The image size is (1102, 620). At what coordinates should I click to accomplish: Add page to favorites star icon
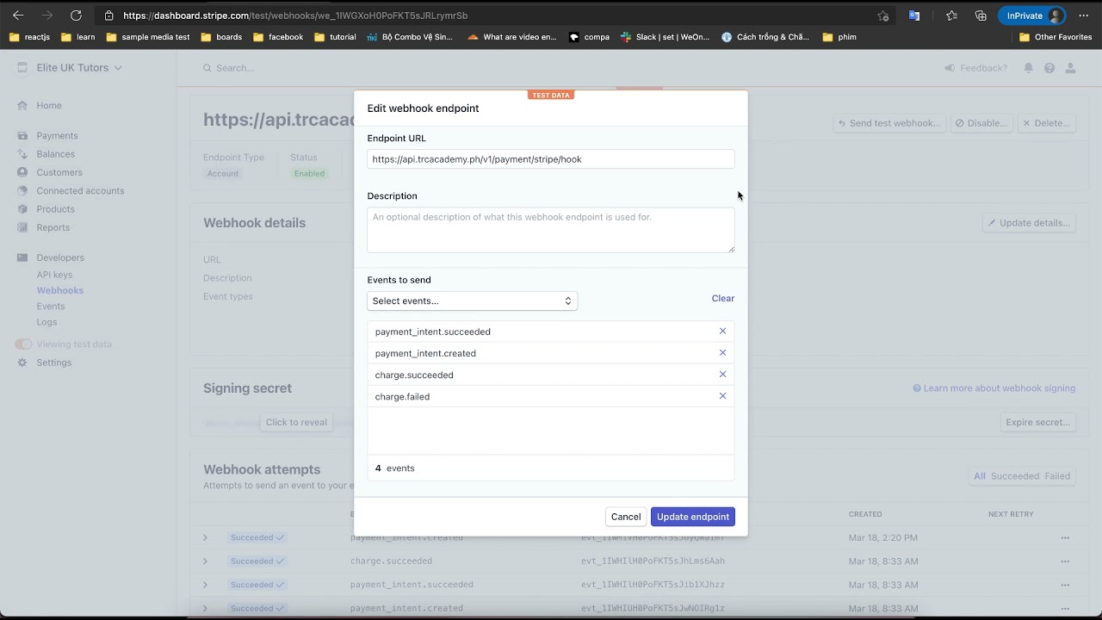click(x=882, y=15)
